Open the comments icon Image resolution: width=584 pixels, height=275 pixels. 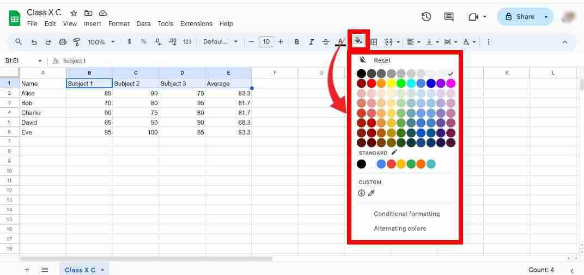449,17
